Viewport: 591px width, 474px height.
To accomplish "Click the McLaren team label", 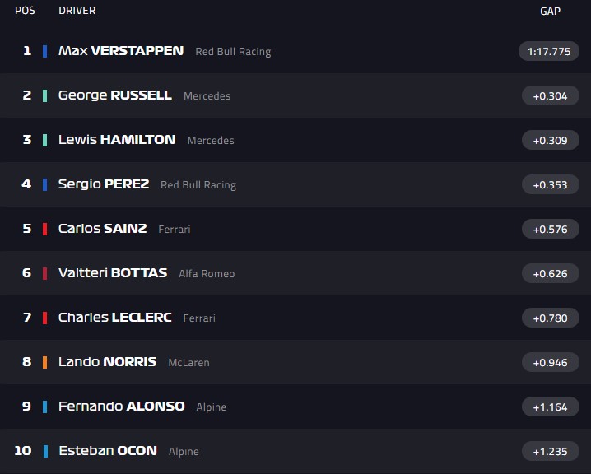I will 188,363.
